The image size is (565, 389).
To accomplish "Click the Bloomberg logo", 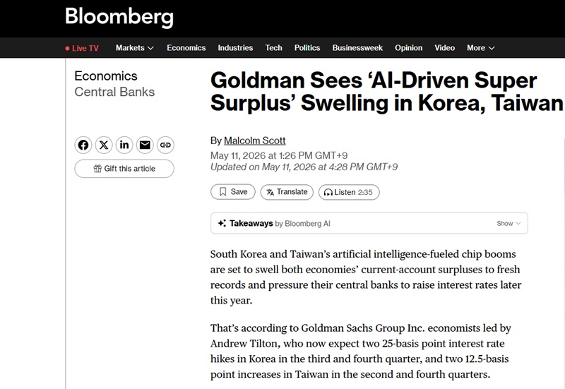I will click(x=119, y=17).
